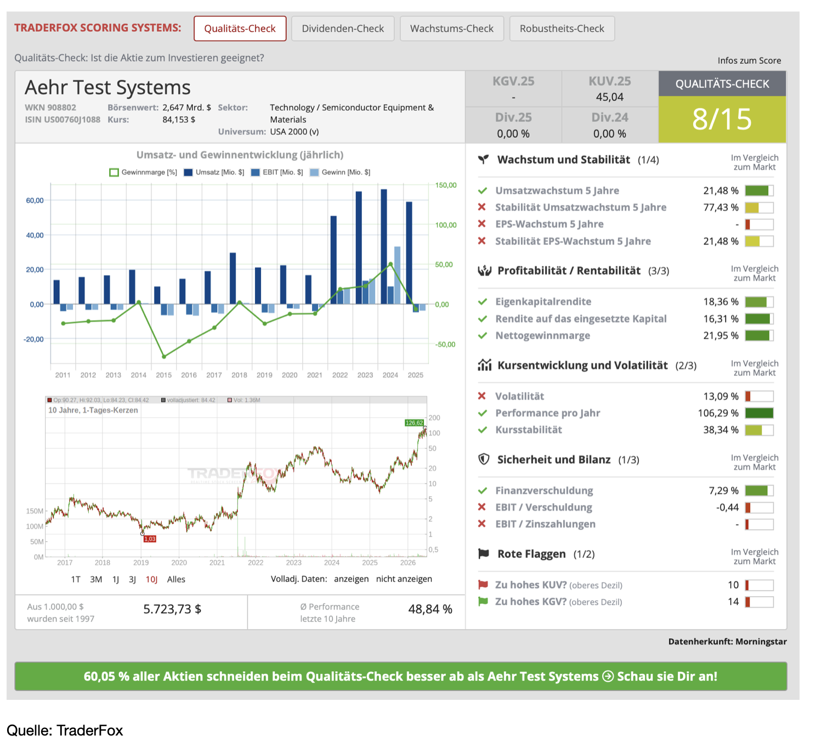816x741 pixels.
Task: Open the Infos zum Score link
Action: (x=749, y=60)
